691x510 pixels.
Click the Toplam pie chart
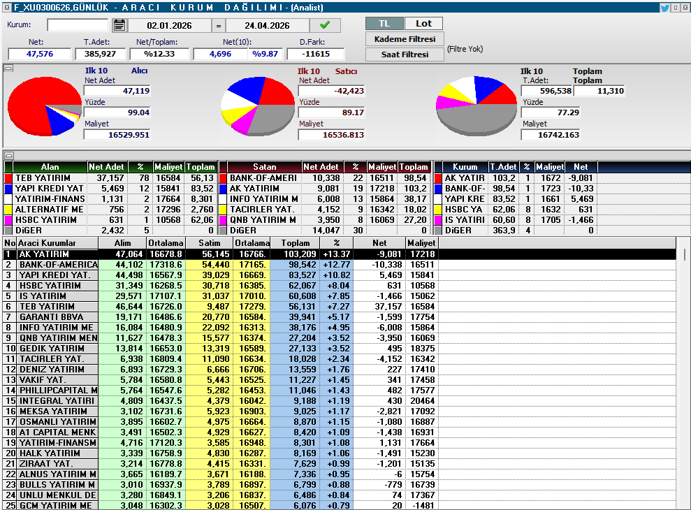point(476,105)
